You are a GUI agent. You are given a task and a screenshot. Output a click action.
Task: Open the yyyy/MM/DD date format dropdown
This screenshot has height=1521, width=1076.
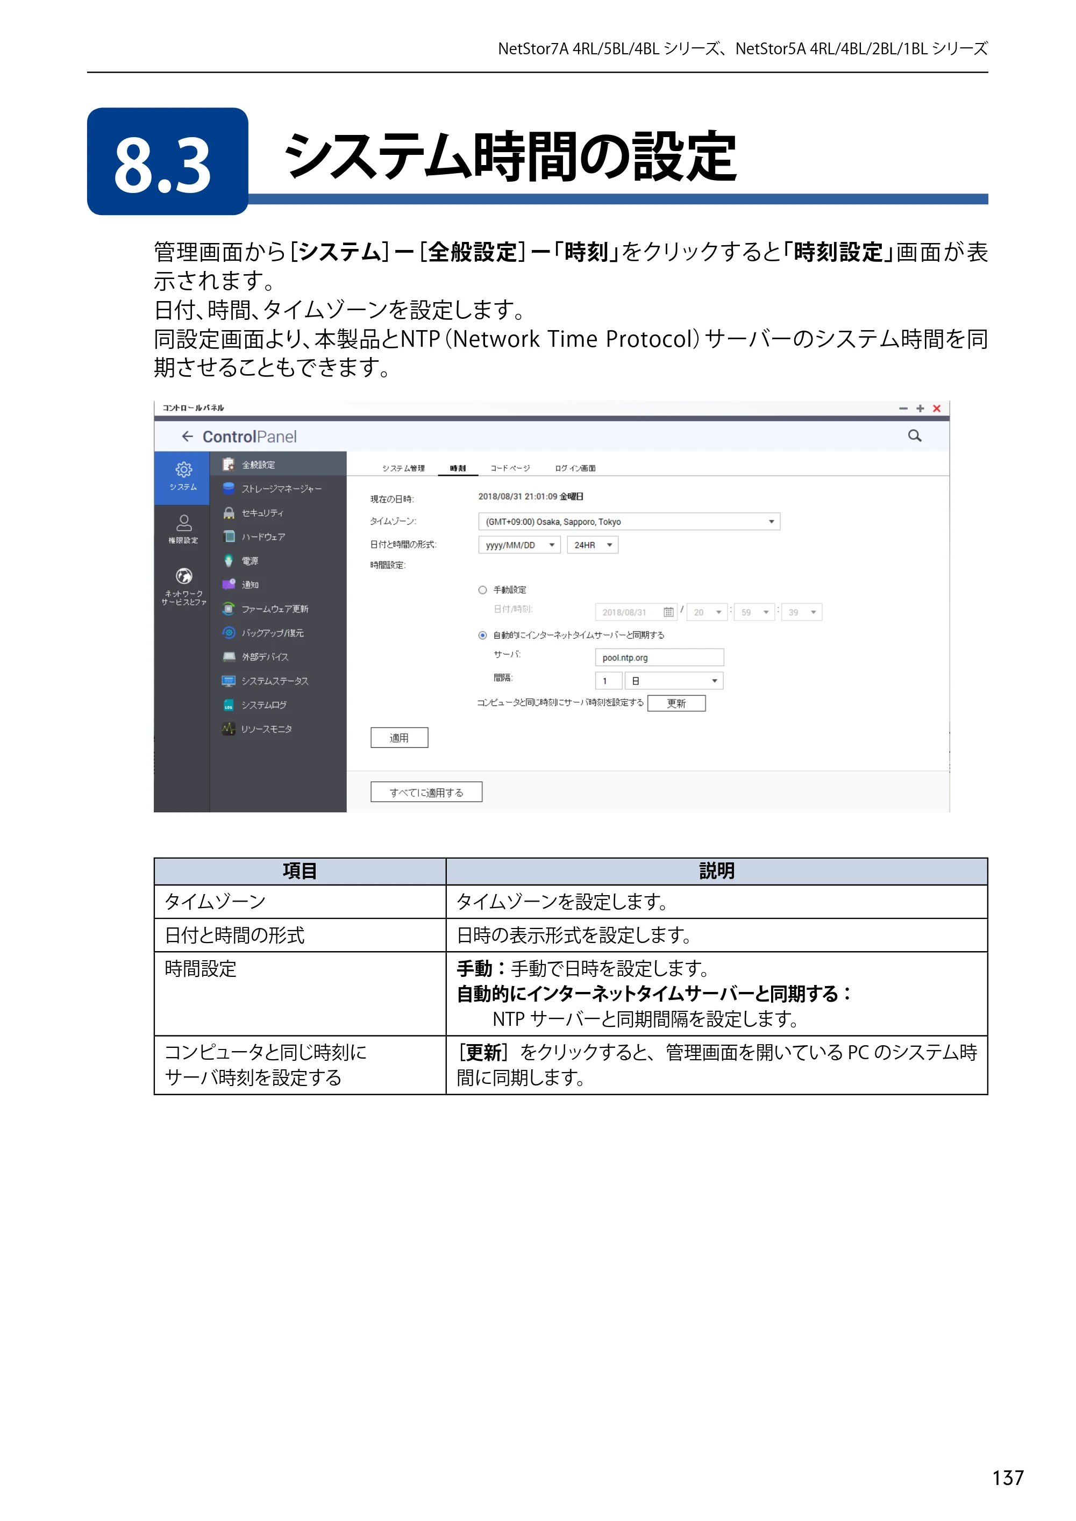[519, 545]
